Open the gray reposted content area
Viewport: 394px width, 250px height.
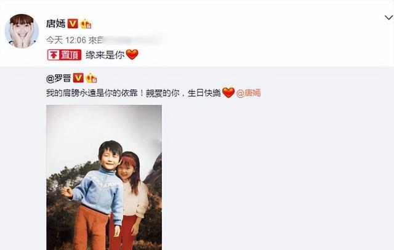(197, 158)
